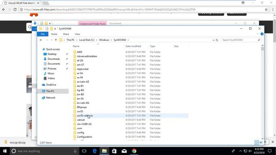Open recent locations dropdown arrow

52,40
